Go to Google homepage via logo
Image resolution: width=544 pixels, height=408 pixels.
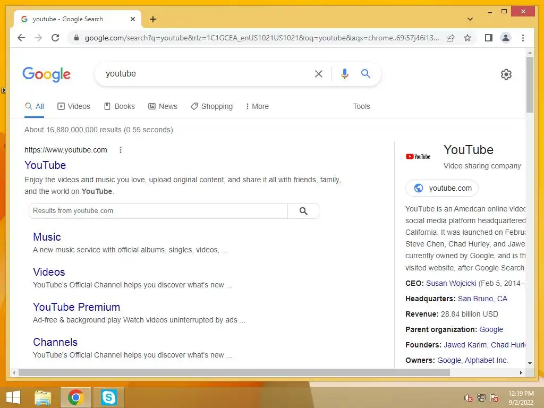click(47, 74)
